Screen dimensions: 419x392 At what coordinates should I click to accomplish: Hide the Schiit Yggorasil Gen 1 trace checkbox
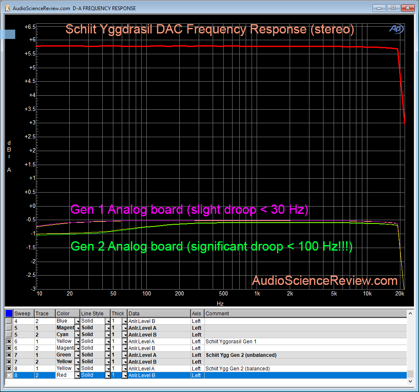9,341
